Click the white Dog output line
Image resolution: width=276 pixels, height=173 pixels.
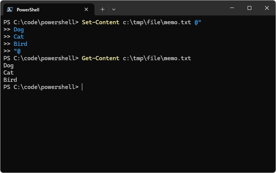point(8,65)
